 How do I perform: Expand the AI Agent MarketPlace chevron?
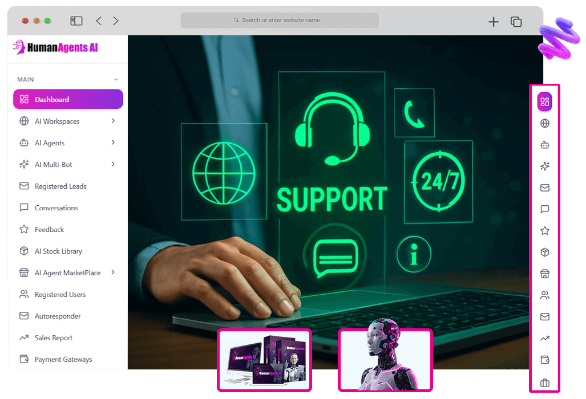(x=113, y=272)
